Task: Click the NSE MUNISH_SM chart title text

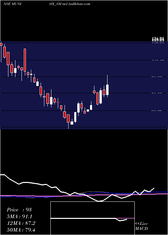Action: click(x=32, y=4)
